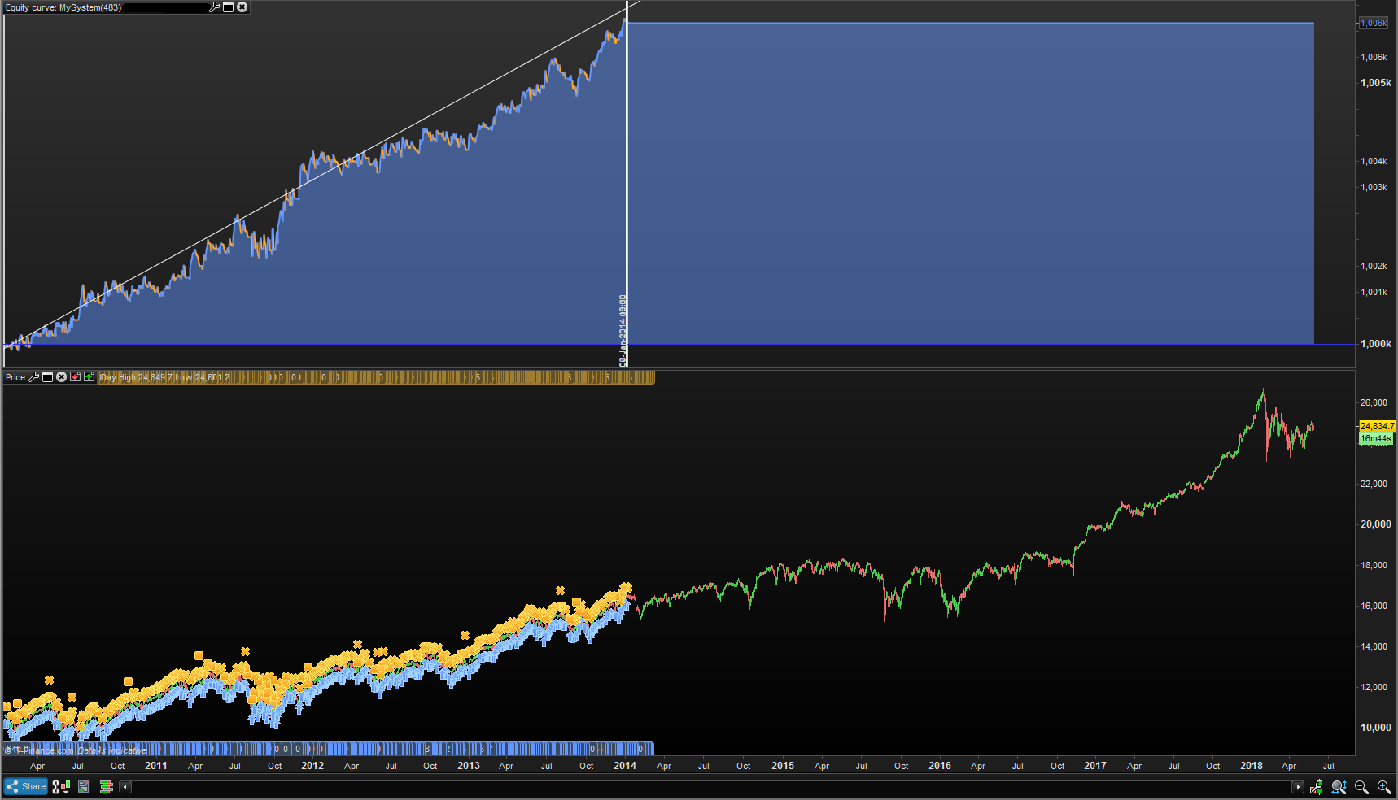The image size is (1398, 800).
Task: Click the scrollbar left arrow
Action: (125, 786)
